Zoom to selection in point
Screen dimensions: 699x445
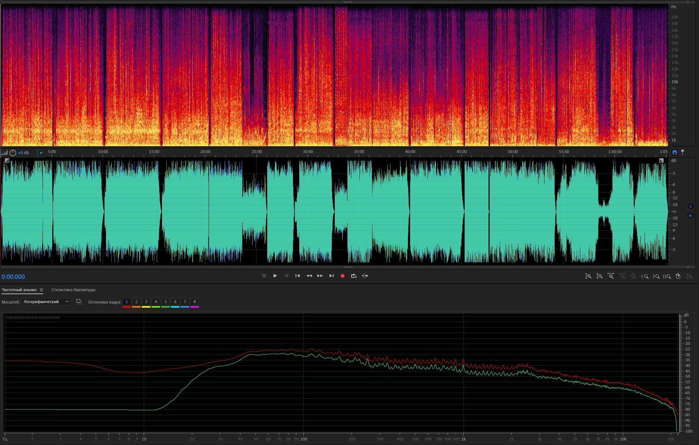coord(645,276)
